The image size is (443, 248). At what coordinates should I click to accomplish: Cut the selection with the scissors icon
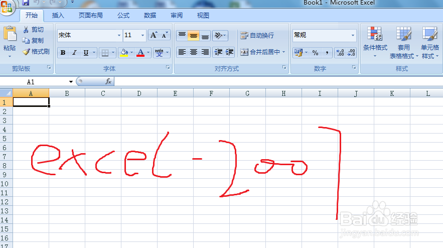tap(26, 30)
